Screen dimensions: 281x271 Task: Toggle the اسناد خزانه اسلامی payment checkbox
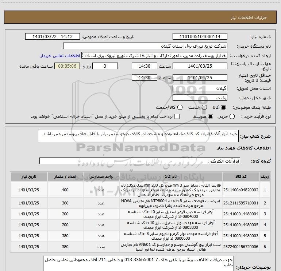coord(177,116)
